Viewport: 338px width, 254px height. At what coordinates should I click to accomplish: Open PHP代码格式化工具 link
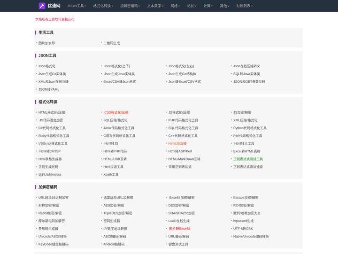[183, 120]
